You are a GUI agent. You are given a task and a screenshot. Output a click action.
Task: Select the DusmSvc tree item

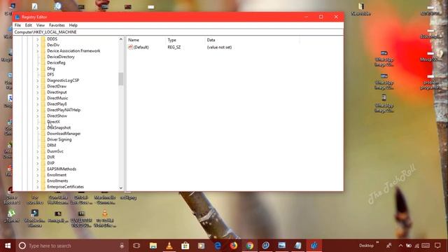coord(55,151)
